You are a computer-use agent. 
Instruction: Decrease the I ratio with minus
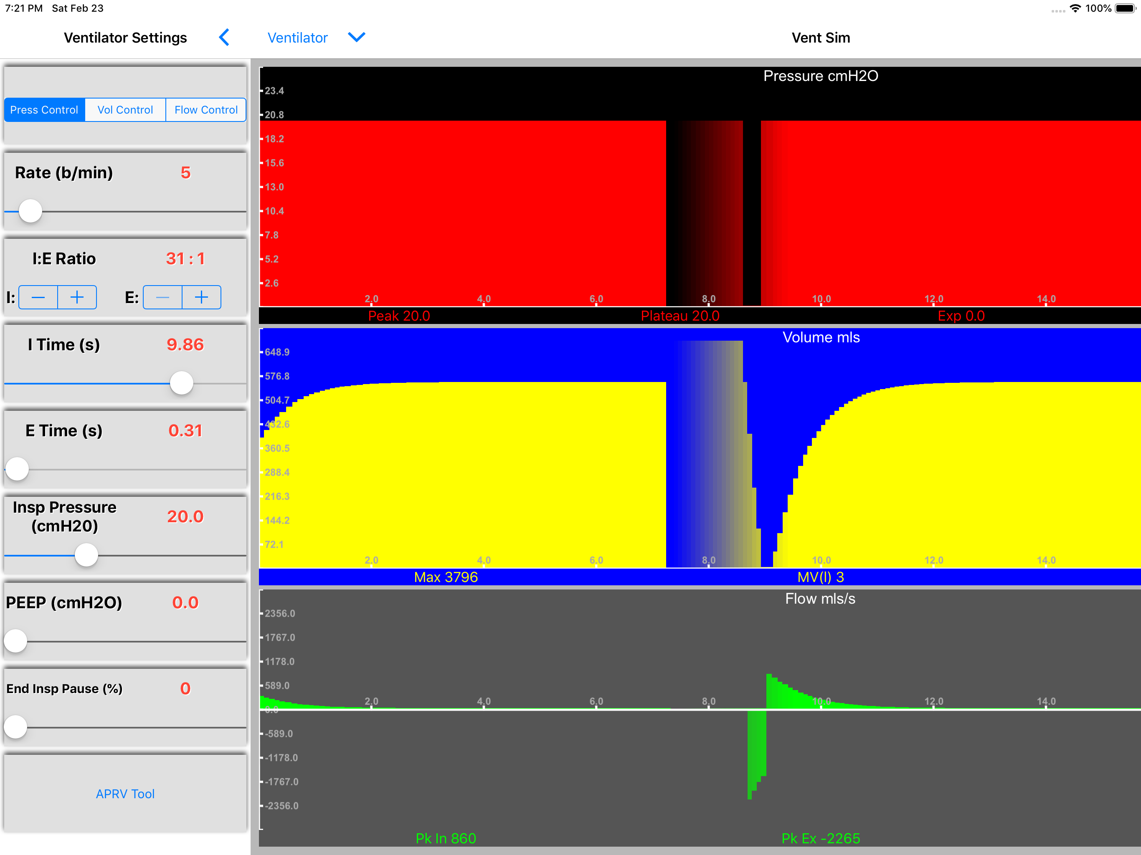(38, 297)
